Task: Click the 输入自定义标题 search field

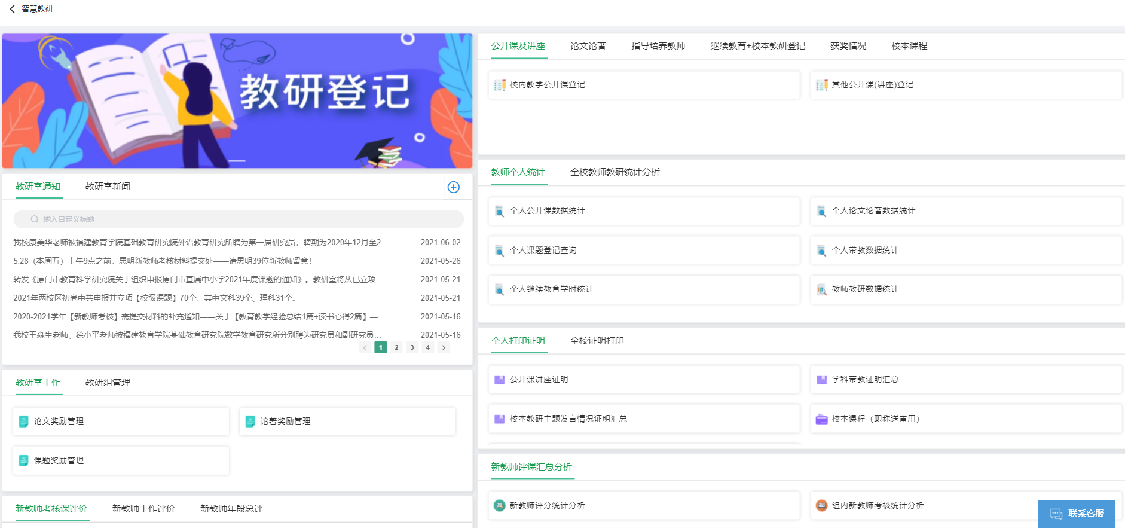Action: (x=239, y=219)
